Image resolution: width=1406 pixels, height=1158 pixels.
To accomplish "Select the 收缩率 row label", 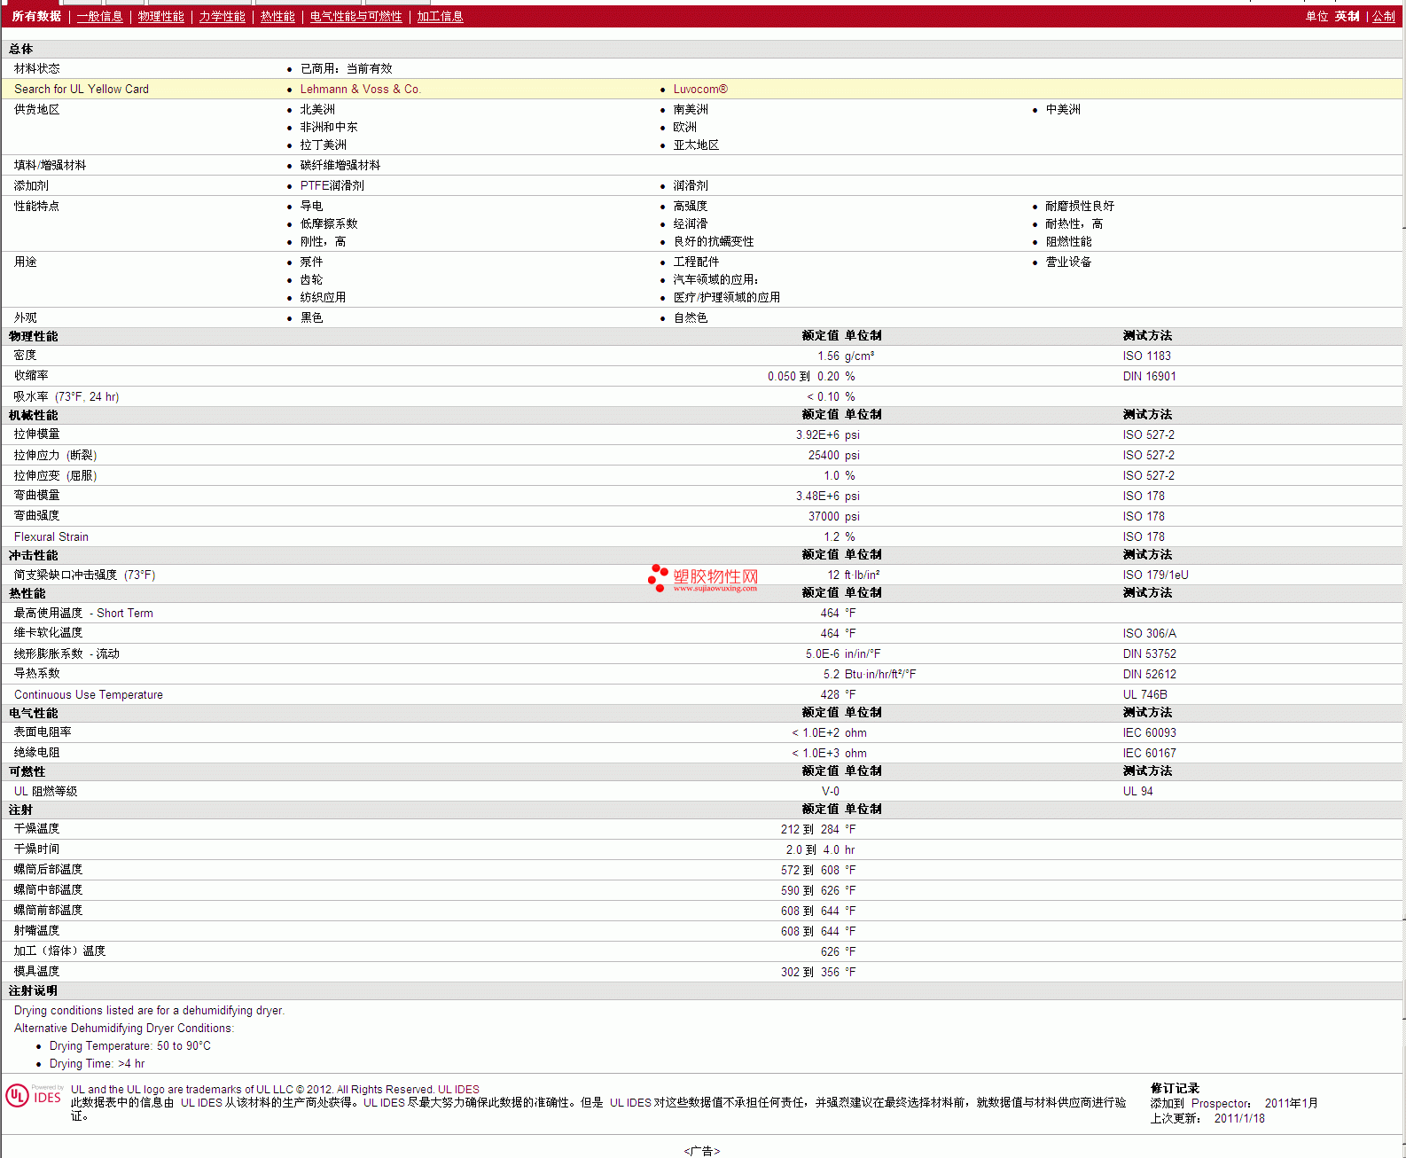I will pos(31,375).
